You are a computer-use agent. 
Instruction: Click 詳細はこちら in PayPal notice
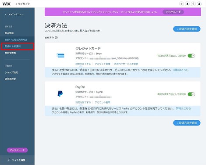point(183,108)
